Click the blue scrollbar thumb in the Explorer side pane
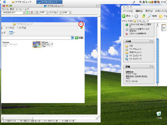Viewport: 167px width, 125px height. tap(158, 61)
